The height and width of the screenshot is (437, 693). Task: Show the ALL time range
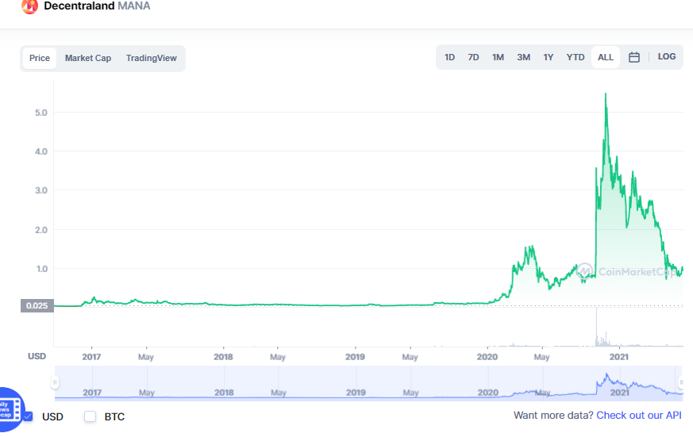(606, 57)
